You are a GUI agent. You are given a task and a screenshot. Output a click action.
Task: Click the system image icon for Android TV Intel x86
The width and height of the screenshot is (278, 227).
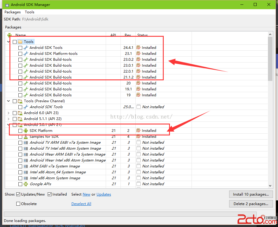pyautogui.click(x=26, y=148)
